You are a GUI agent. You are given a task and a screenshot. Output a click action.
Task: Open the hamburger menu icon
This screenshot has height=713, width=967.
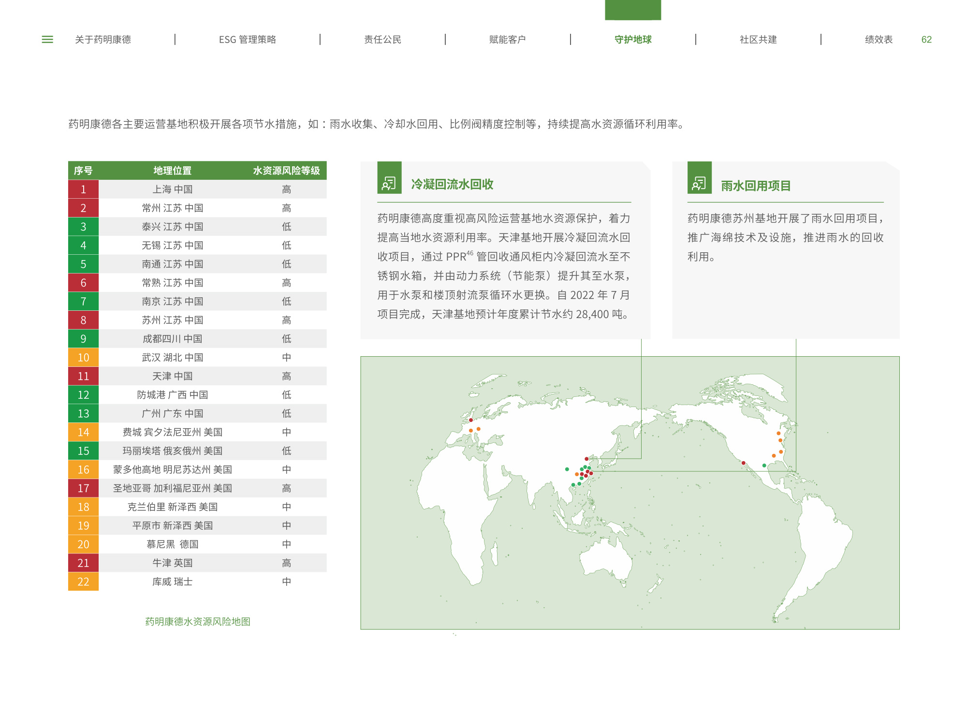[x=47, y=40]
